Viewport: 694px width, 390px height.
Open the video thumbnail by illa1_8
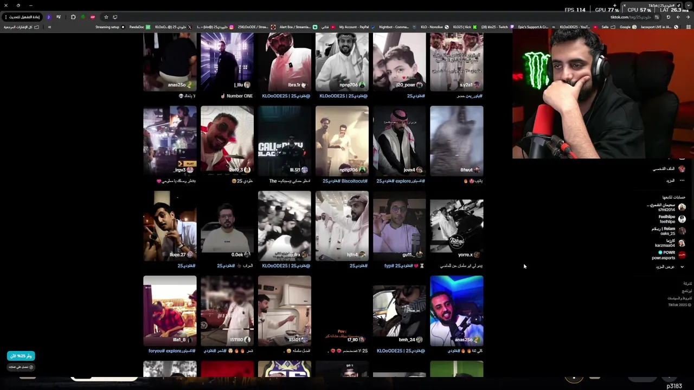point(170,310)
